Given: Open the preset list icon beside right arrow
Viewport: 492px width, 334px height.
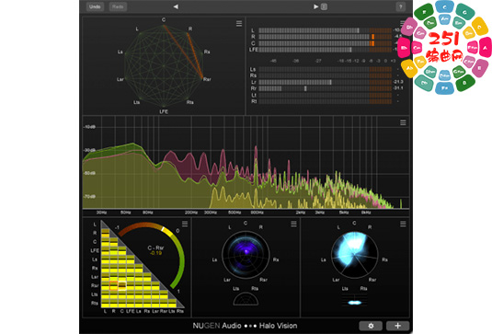Looking at the screenshot, I should click(x=324, y=6).
